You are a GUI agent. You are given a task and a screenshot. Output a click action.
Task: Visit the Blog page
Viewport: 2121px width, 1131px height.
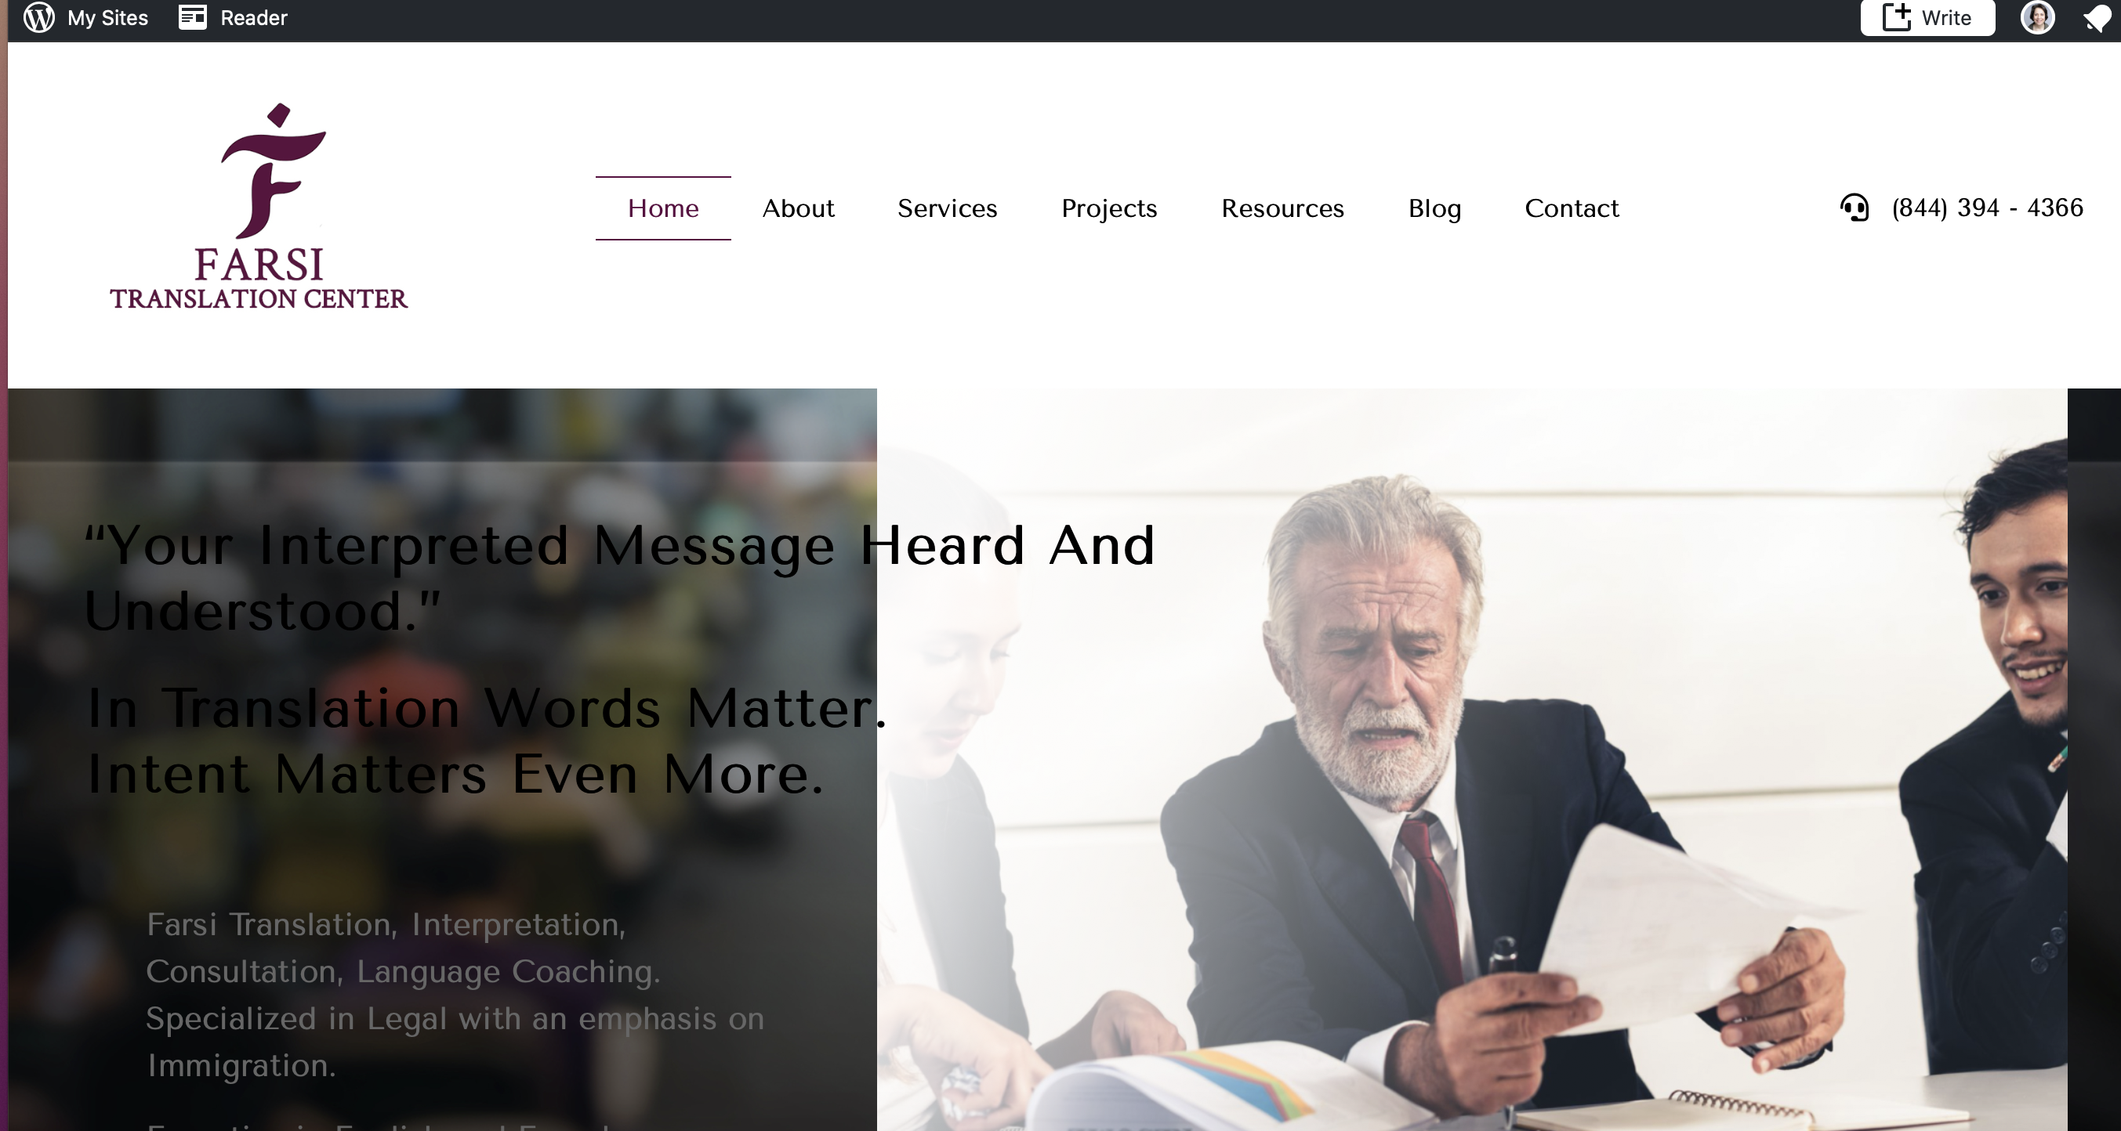(x=1434, y=209)
